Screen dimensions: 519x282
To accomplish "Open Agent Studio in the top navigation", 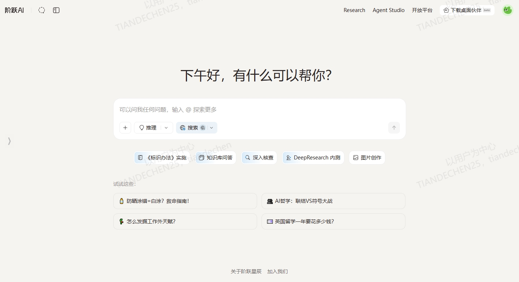I will click(x=388, y=10).
